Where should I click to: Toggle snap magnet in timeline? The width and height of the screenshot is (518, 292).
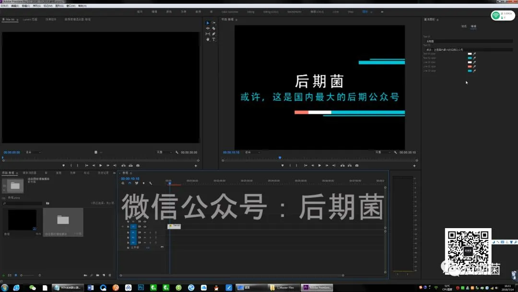129,183
